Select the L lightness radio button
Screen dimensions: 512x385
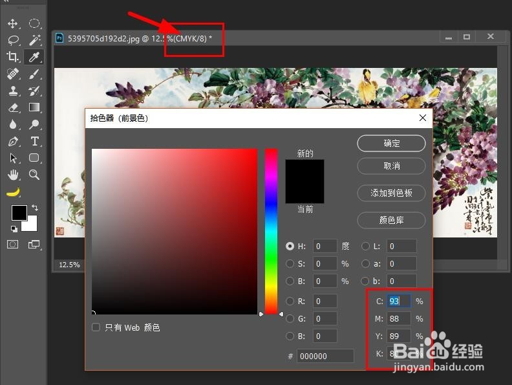(x=365, y=246)
